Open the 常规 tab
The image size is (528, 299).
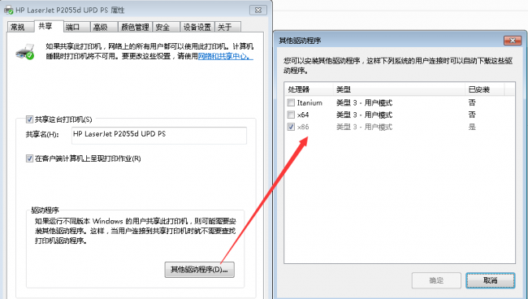20,27
